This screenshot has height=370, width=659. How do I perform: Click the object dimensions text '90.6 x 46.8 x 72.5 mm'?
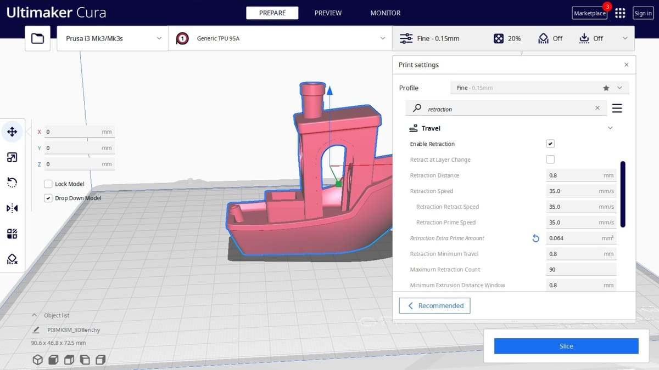[58, 343]
